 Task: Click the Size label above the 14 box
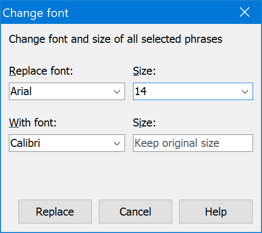(x=144, y=71)
